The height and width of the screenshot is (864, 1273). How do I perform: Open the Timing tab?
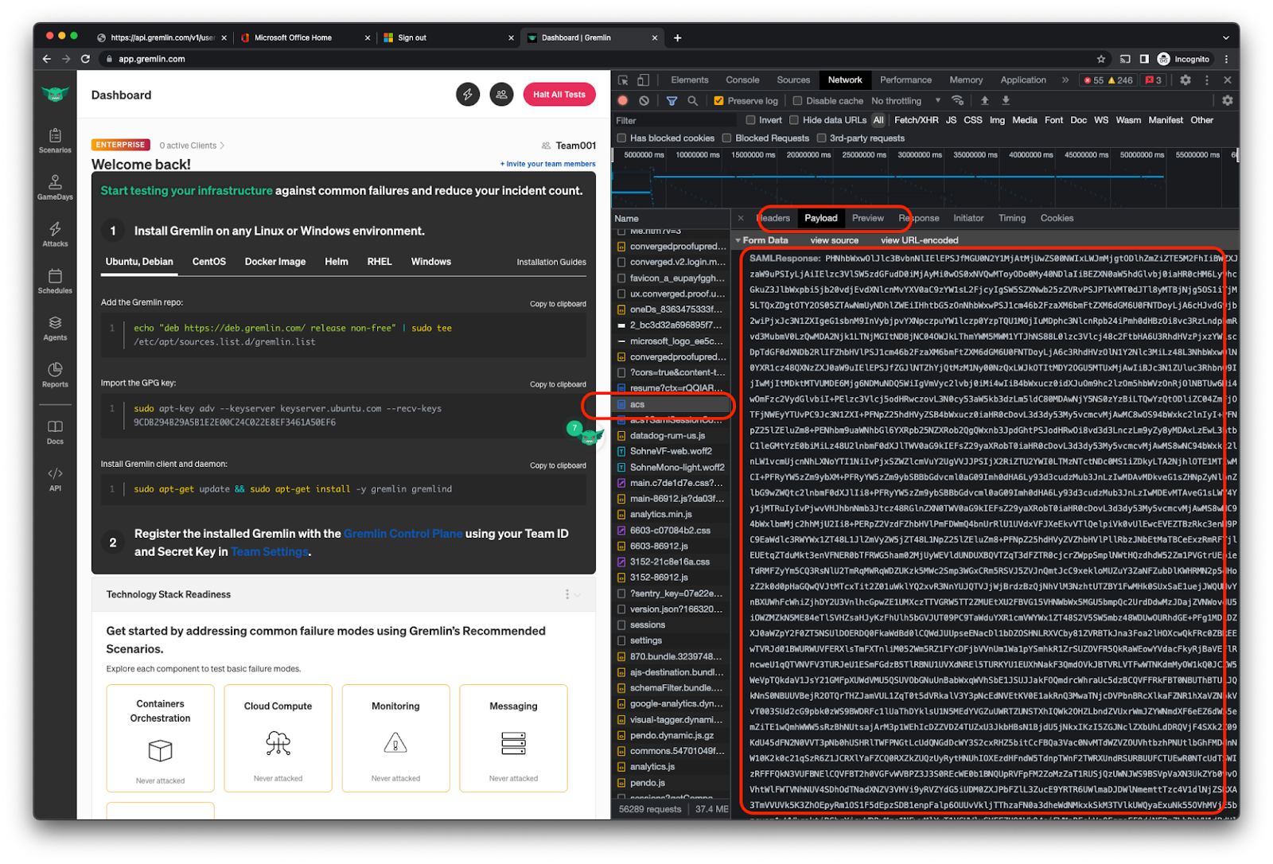[x=1012, y=218]
